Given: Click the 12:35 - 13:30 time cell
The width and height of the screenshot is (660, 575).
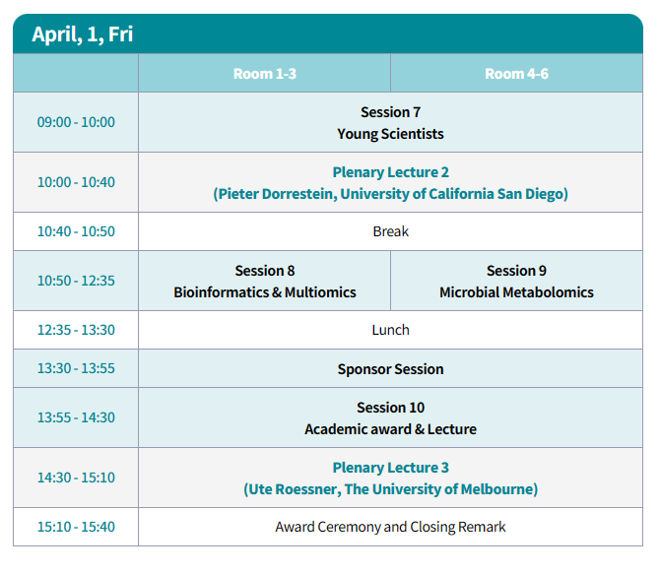Looking at the screenshot, I should tap(76, 330).
